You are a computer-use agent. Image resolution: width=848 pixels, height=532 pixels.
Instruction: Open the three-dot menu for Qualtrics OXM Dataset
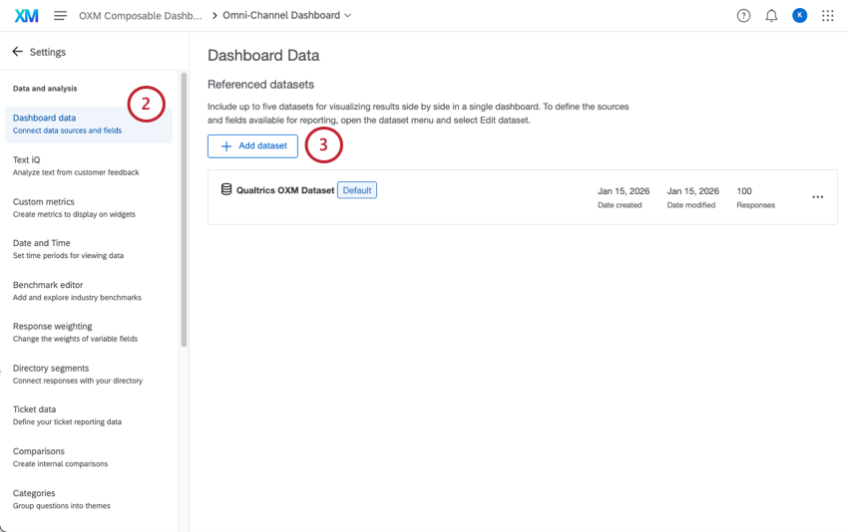pyautogui.click(x=818, y=197)
